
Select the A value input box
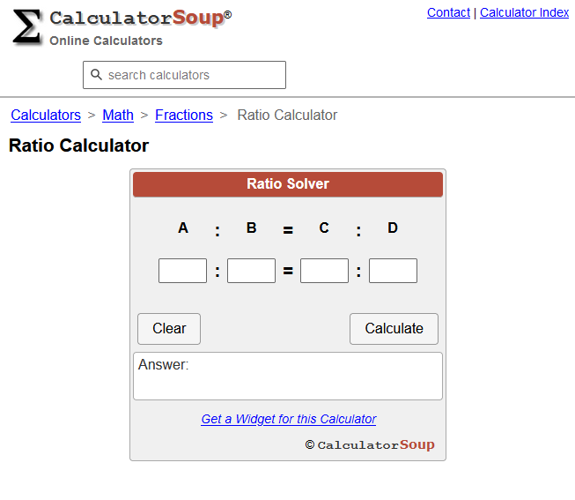(182, 271)
